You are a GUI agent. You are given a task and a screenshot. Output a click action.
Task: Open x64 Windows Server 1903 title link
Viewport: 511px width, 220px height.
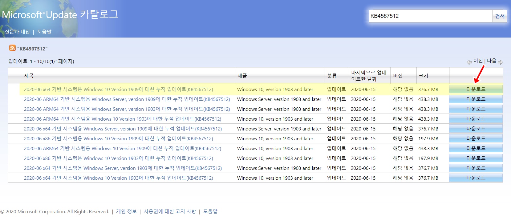(123, 168)
